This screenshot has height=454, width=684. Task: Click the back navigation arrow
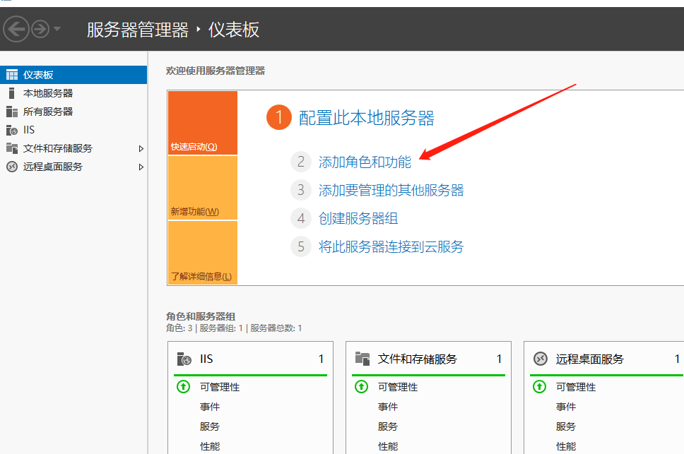[16, 29]
